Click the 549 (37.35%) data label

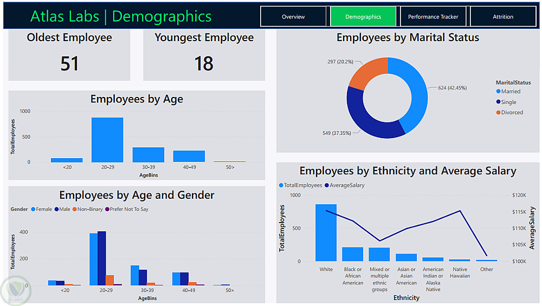pos(337,133)
